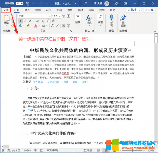This screenshot has width=158, height=153.
Task: Click the Italic formatting button
Action: 25,21
